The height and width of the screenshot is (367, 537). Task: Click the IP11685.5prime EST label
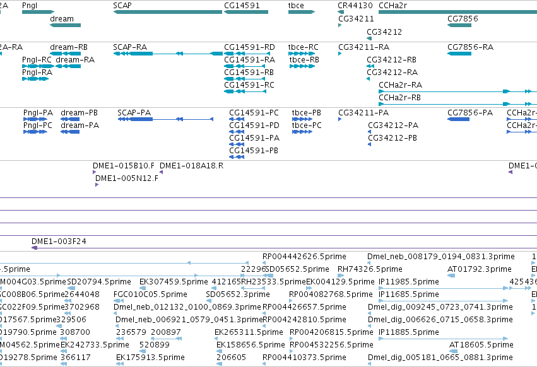click(409, 294)
